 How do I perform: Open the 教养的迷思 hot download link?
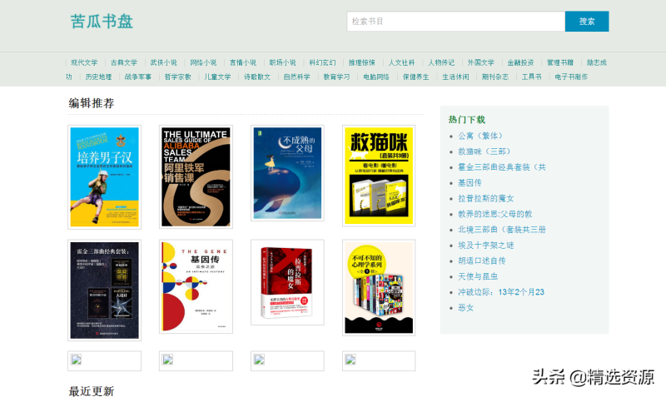coord(495,214)
